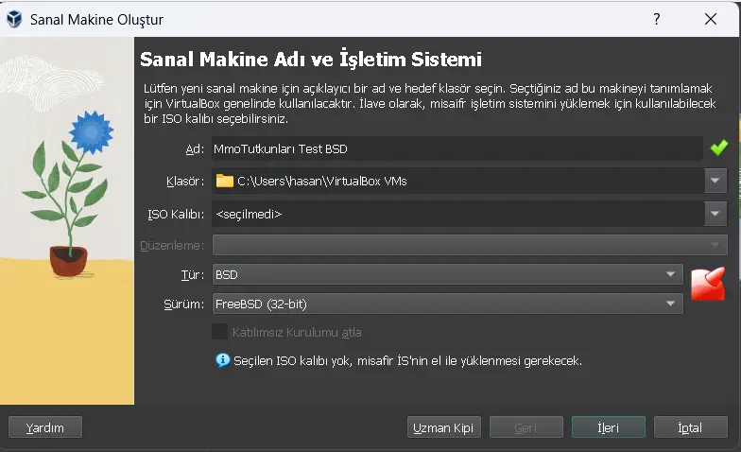This screenshot has width=741, height=452.
Task: Toggle the Katılımsız Kurulumu atla checkbox
Action: (219, 331)
